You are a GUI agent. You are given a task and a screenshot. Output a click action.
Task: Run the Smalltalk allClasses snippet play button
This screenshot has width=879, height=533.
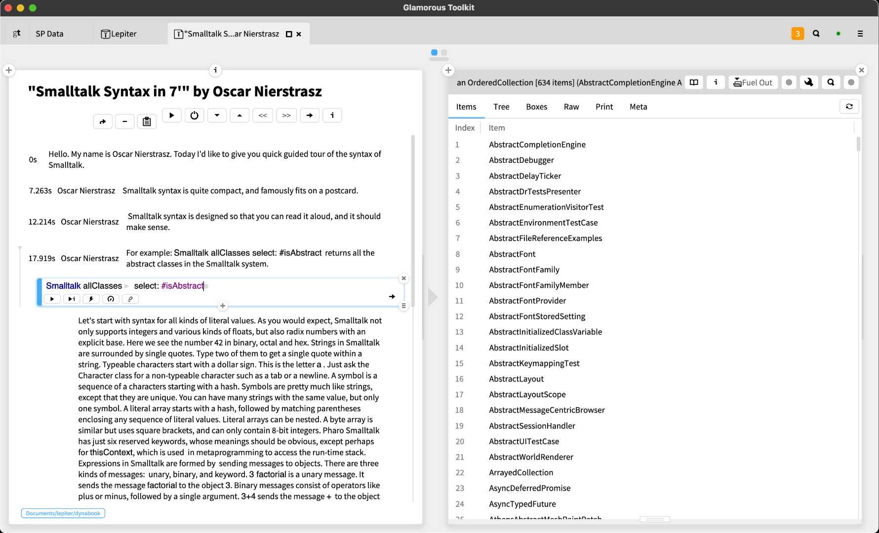(52, 299)
